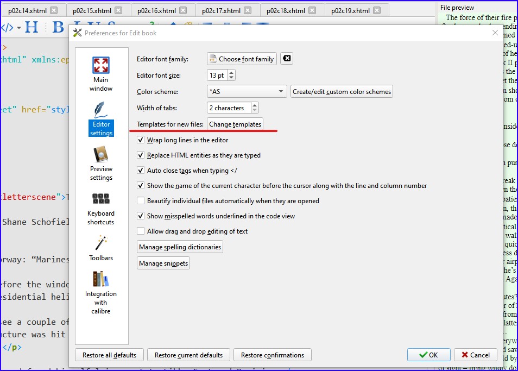Screen dimensions: 518x371
Task: Increase the width of tabs value
Action: point(254,105)
